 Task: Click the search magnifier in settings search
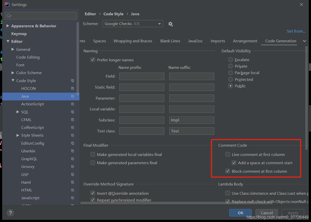9,16
